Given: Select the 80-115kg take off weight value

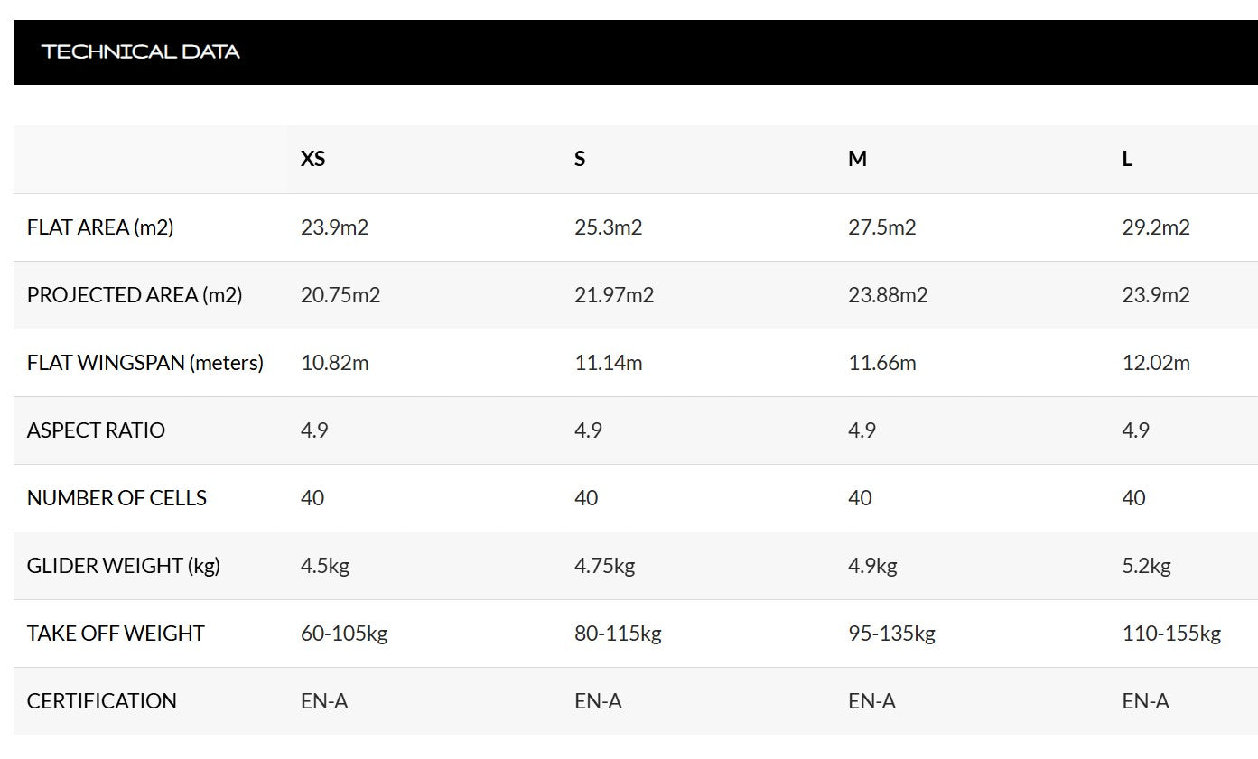Looking at the screenshot, I should (618, 634).
